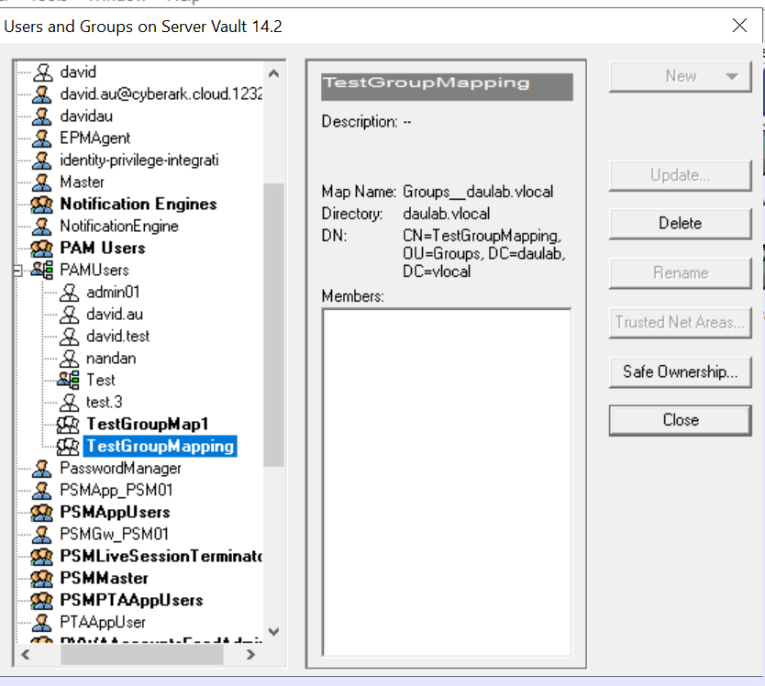Click the PSMPTAAppUsers group icon
This screenshot has height=686, width=765.
pos(42,600)
